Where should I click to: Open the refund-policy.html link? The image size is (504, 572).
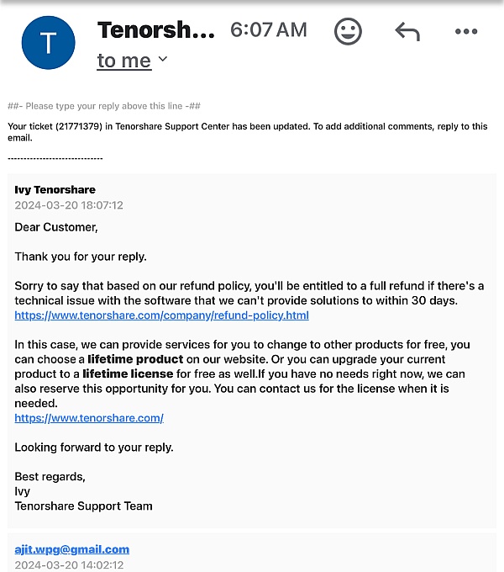click(161, 315)
